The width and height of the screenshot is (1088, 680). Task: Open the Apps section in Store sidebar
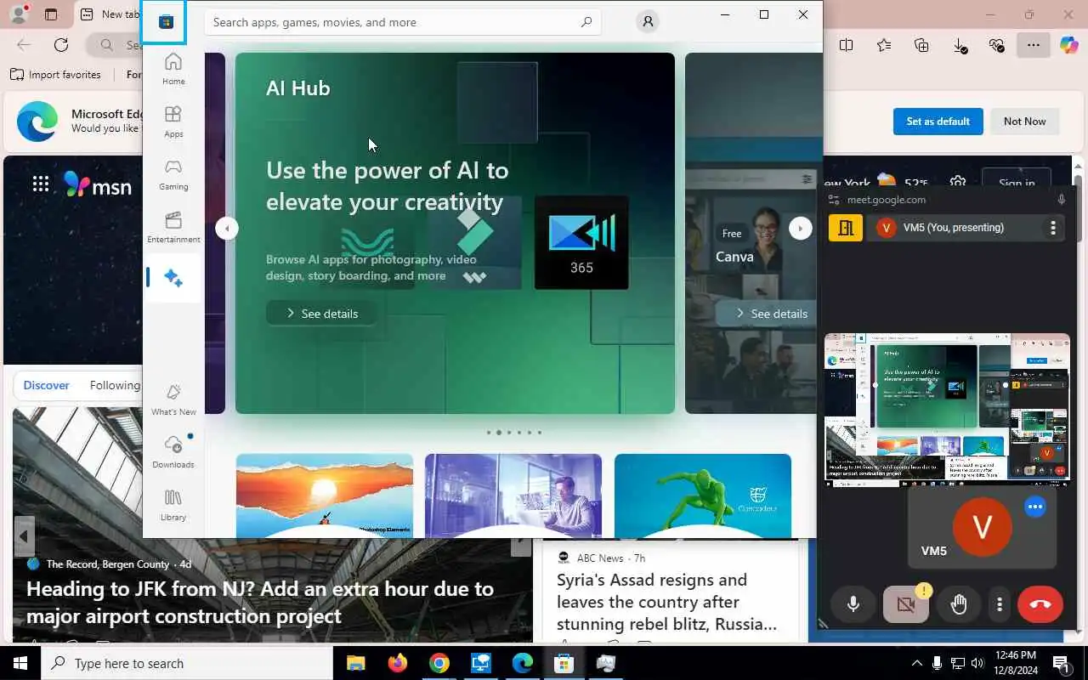click(x=173, y=122)
